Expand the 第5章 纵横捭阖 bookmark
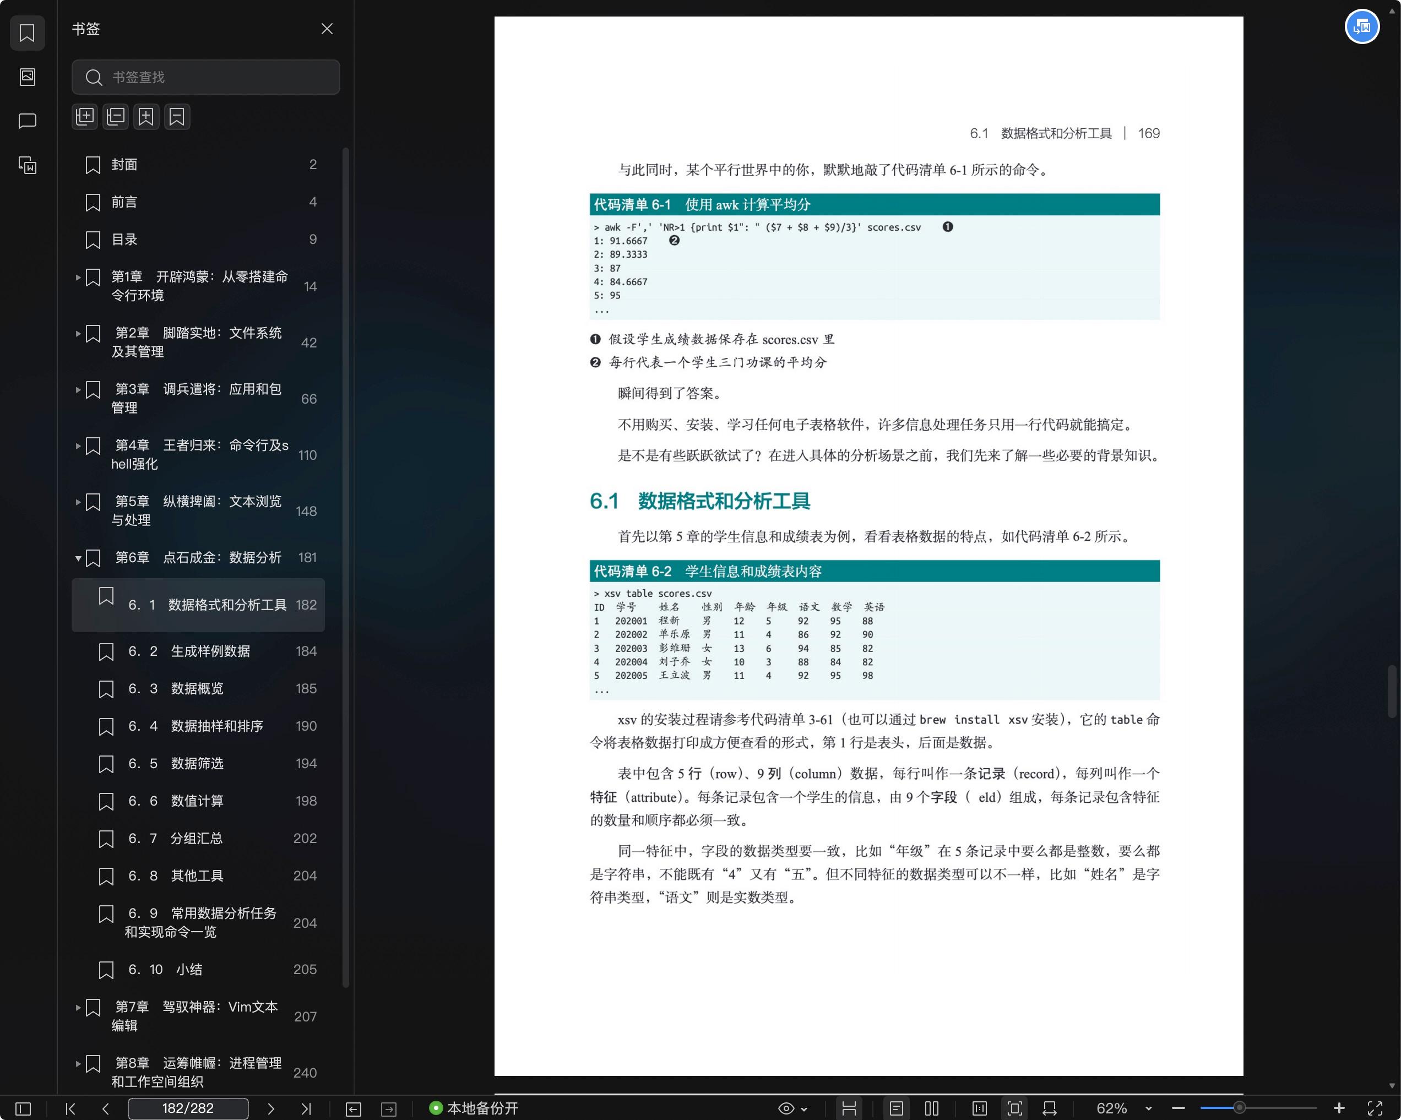The height and width of the screenshot is (1120, 1401). 78,502
